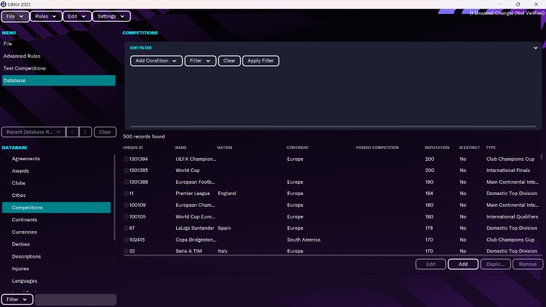Open the bottom-left Filter dropdown
546x307 pixels.
pyautogui.click(x=17, y=299)
